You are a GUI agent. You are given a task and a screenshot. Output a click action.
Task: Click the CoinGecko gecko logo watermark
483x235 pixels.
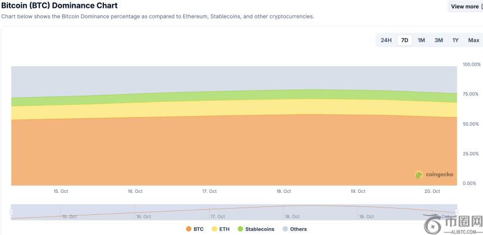418,174
